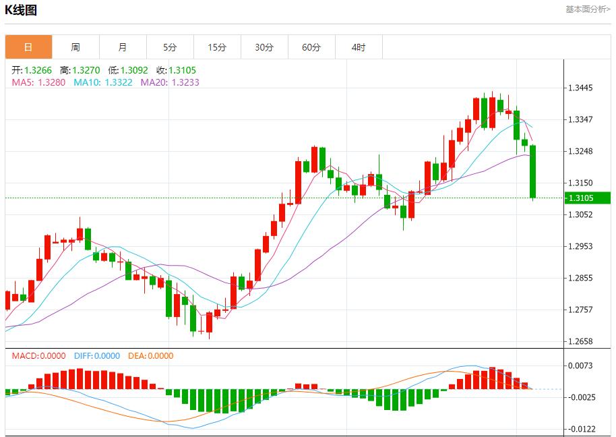
Task: Click the green 1.3105 current price tag
Action: click(x=580, y=198)
